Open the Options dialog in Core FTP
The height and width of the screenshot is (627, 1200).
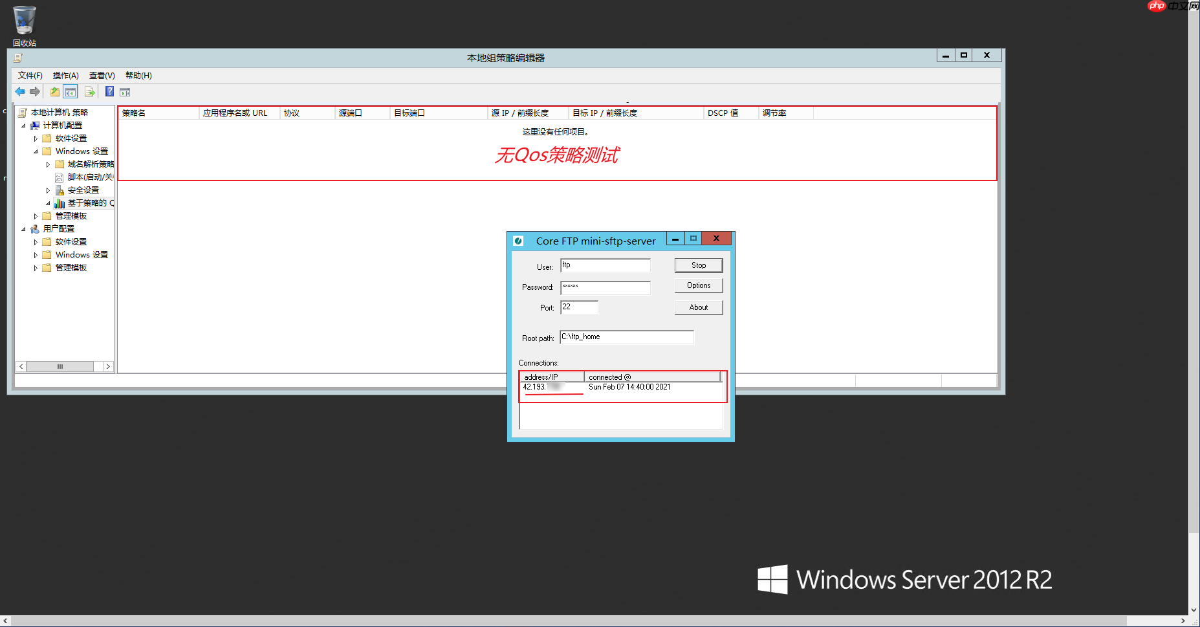(x=699, y=285)
